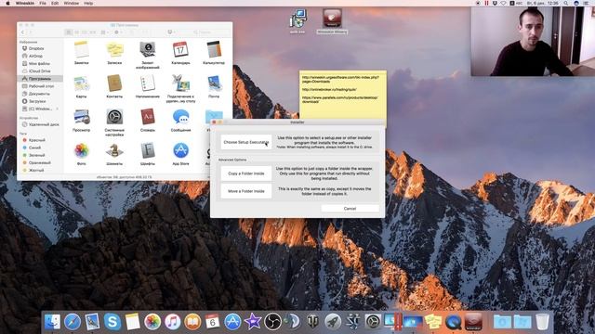Image resolution: width=595 pixels, height=334 pixels.
Task: Launch iMovie from the Dock
Action: pyautogui.click(x=252, y=322)
